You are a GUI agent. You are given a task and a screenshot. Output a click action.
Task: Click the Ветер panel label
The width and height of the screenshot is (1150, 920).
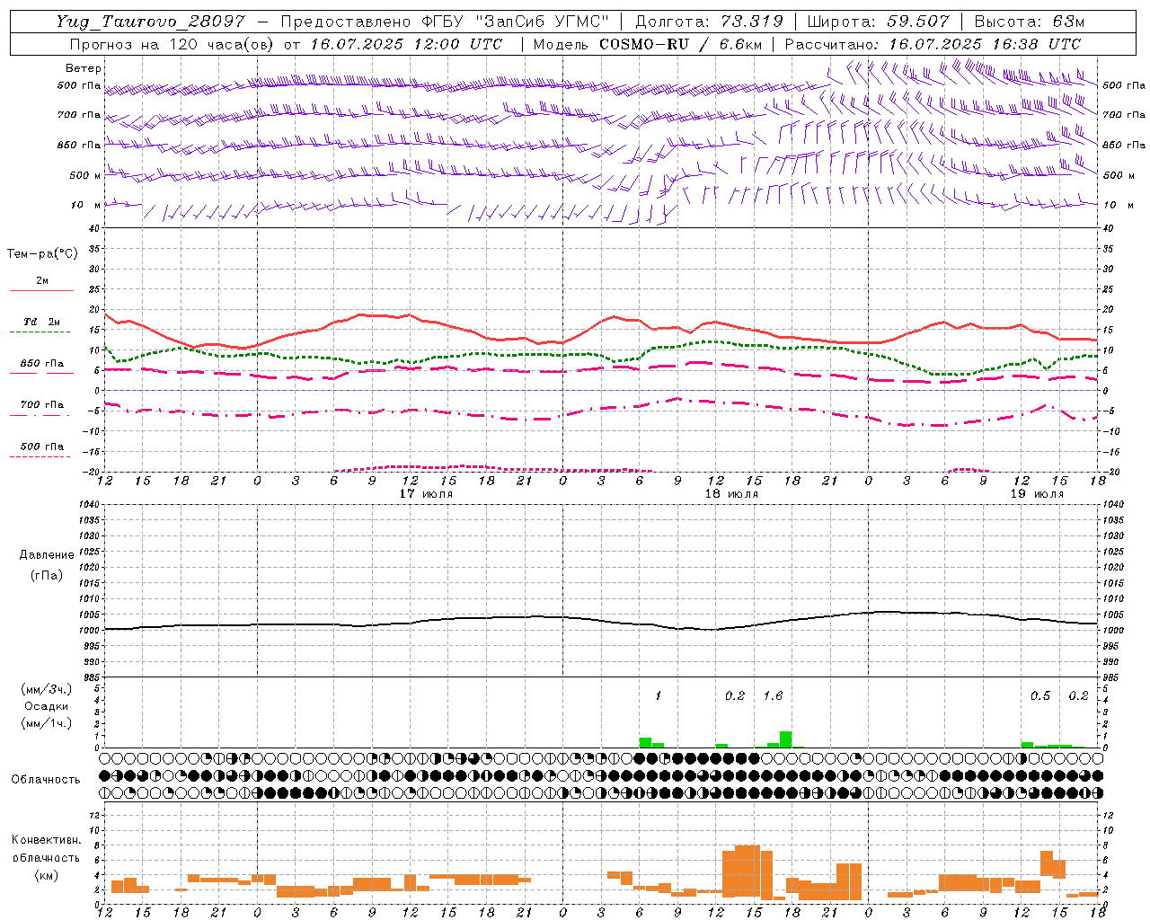[x=83, y=68]
